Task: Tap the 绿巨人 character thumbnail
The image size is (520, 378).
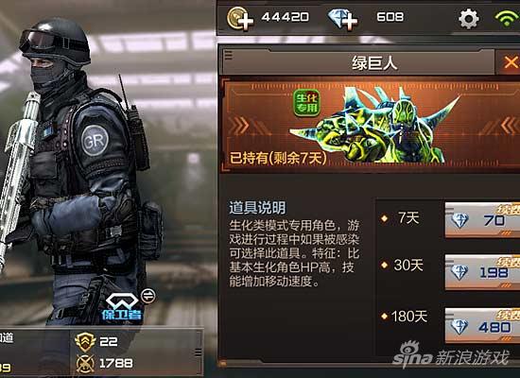Action: (x=374, y=126)
